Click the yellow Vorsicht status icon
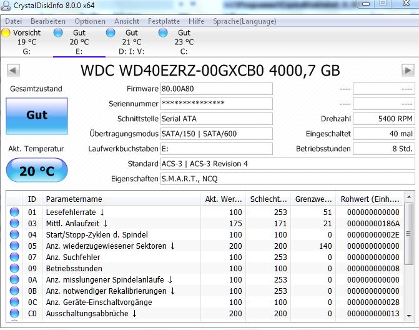Image resolution: width=419 pixels, height=330 pixels. click(6, 32)
